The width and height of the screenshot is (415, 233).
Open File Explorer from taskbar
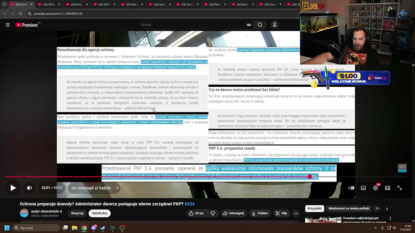coord(75,228)
